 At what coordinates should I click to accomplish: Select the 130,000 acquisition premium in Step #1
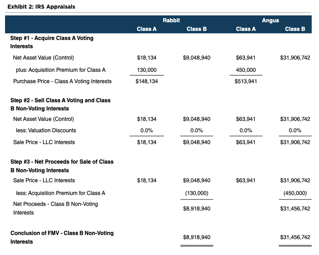click(147, 70)
